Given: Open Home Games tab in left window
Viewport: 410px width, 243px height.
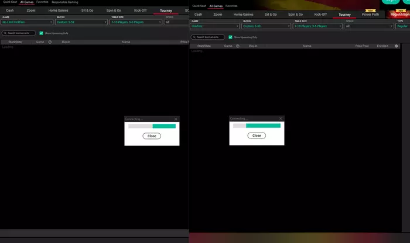Looking at the screenshot, I should coord(59,11).
